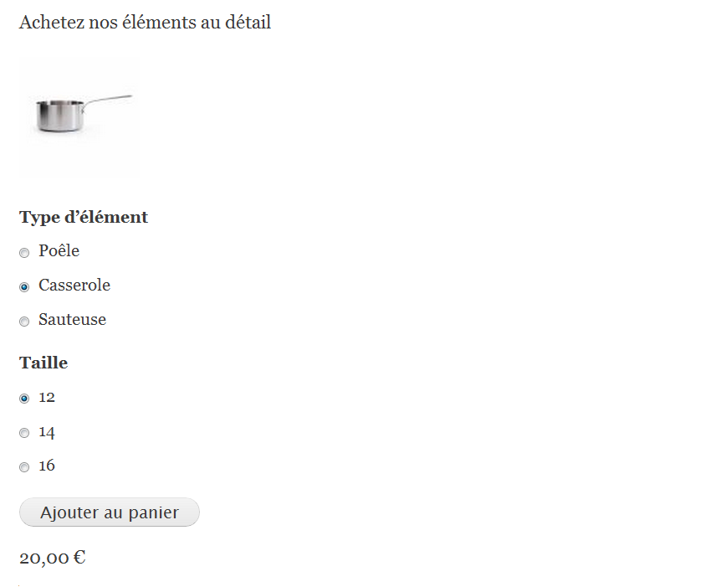The image size is (721, 587).
Task: Click the Ajouter au panier button
Action: tap(110, 512)
